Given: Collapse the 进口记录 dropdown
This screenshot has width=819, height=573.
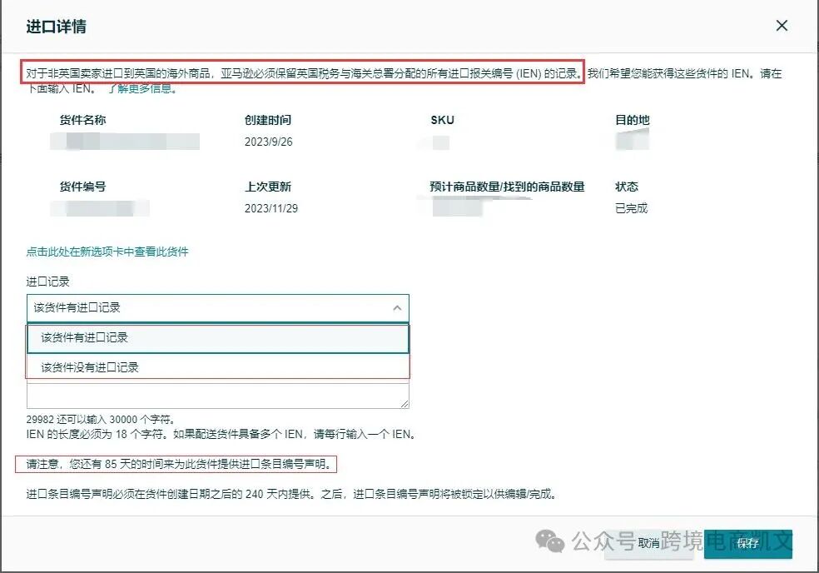Looking at the screenshot, I should pyautogui.click(x=398, y=307).
